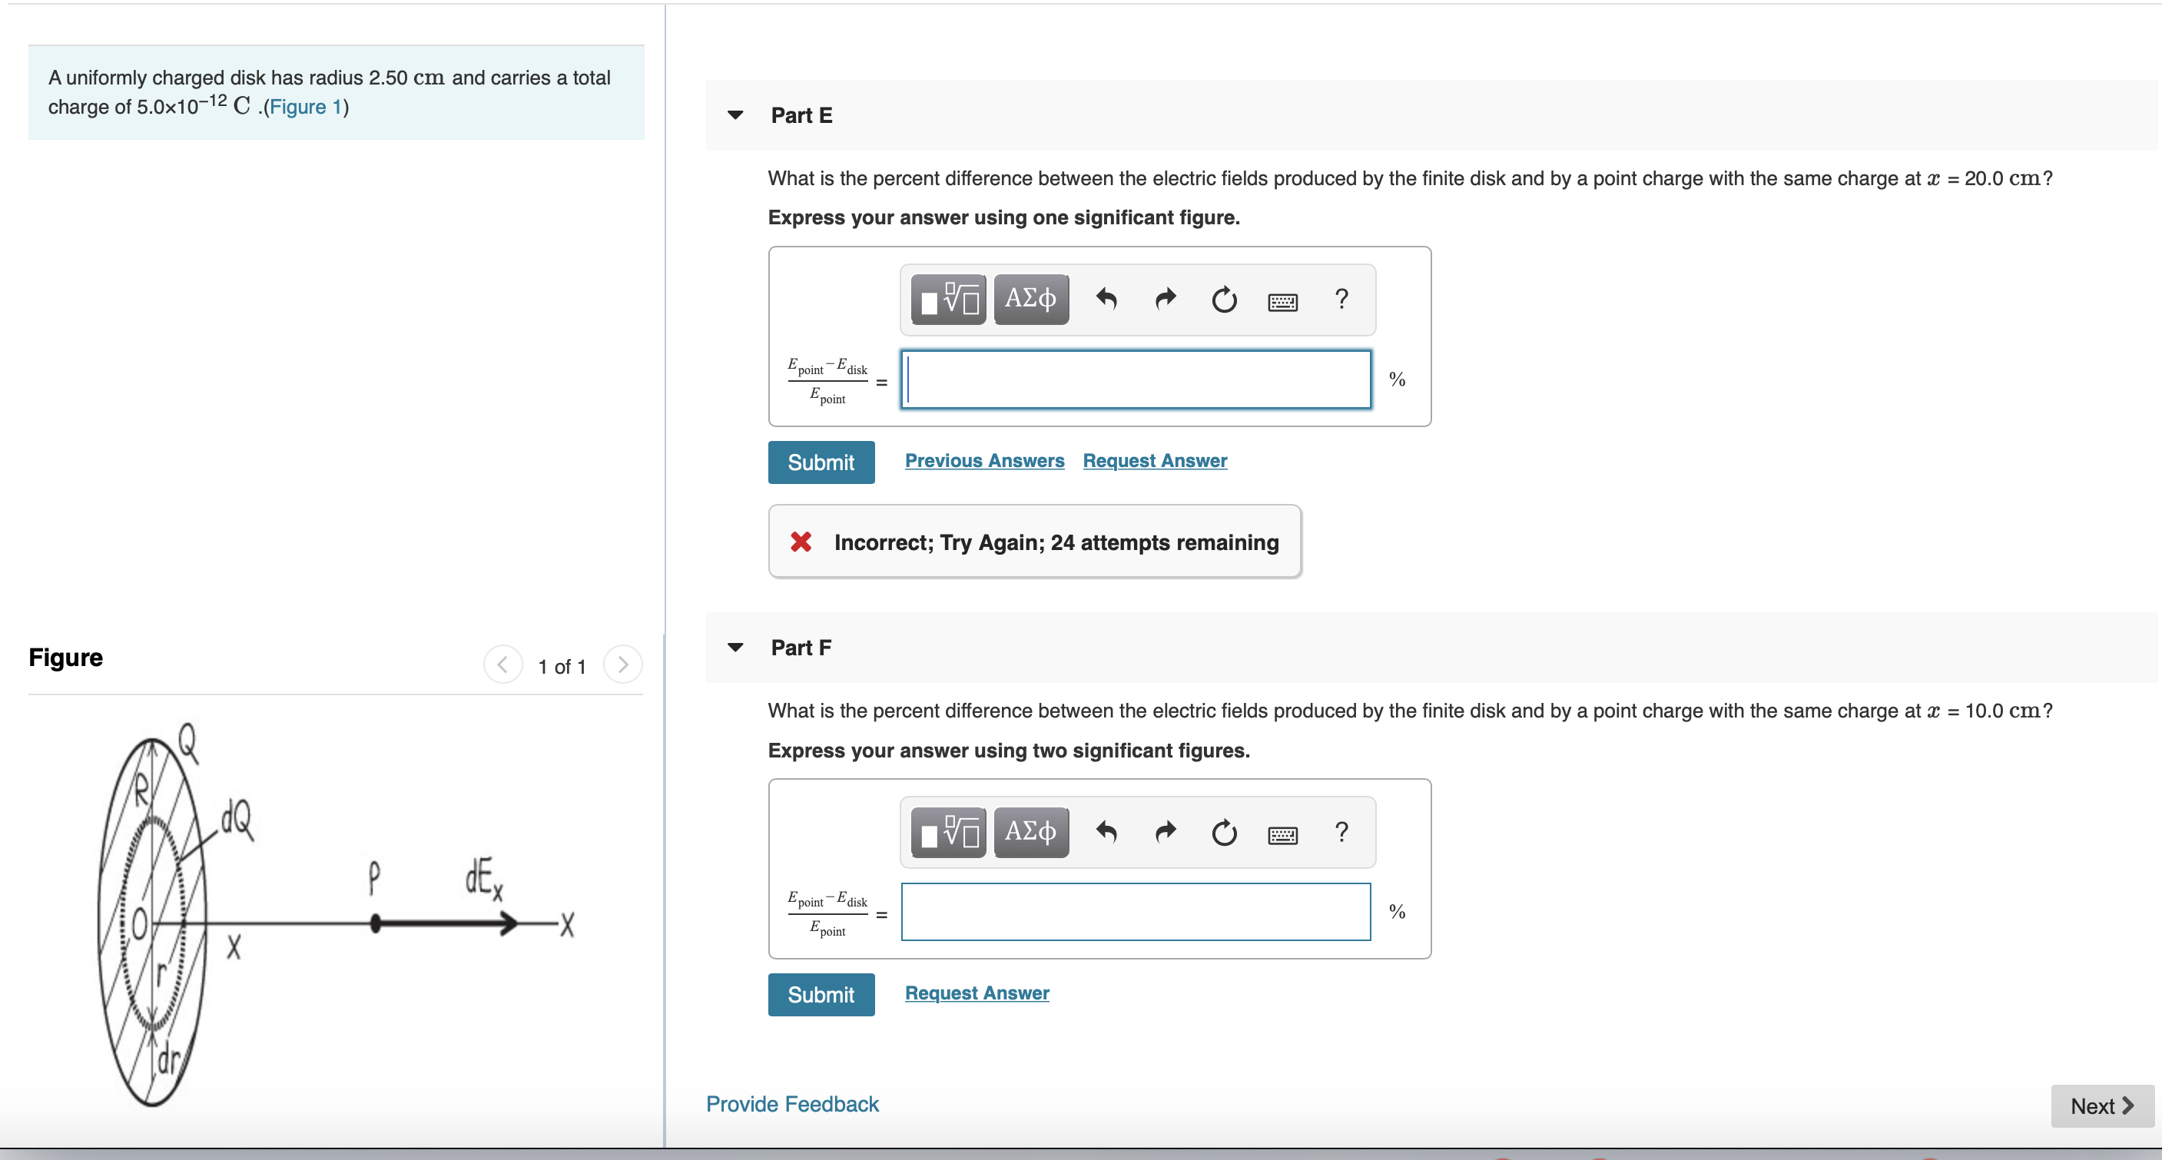Open the Provide Feedback link

point(791,1104)
